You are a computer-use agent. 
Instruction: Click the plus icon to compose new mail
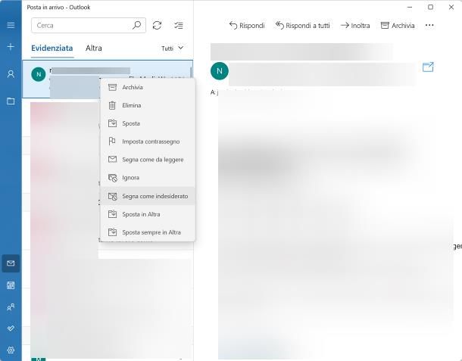click(11, 47)
